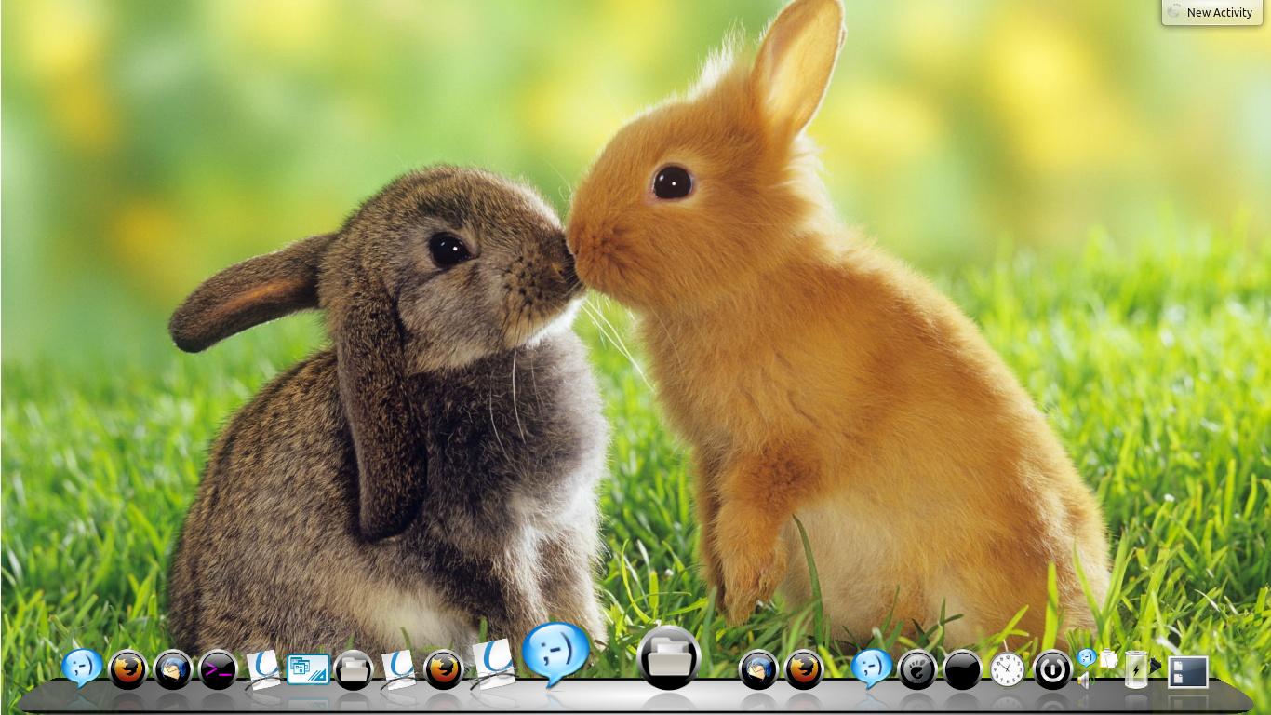Launch the chat bubble at the dock's left end
Viewport: 1271px width, 715px height.
point(82,668)
